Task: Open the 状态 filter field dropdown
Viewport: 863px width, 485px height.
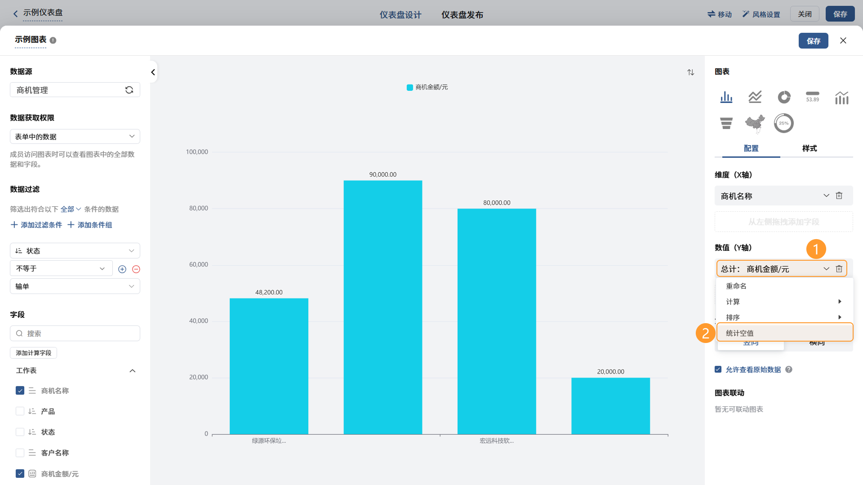Action: [x=75, y=251]
